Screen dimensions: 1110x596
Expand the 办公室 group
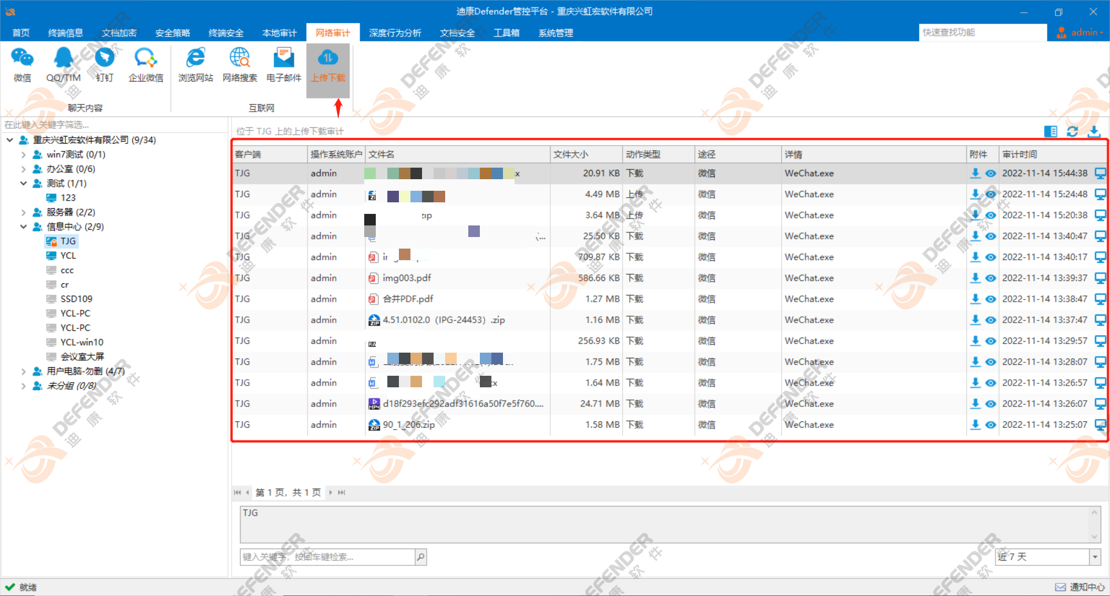point(23,169)
